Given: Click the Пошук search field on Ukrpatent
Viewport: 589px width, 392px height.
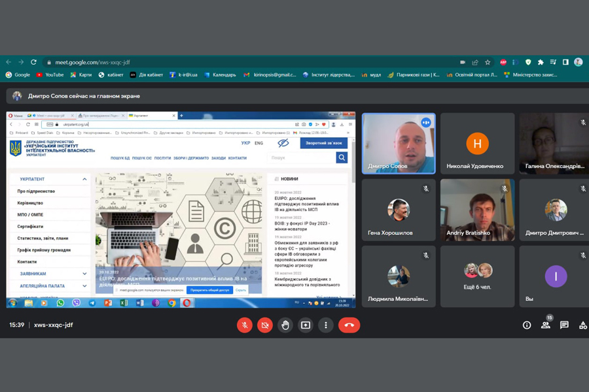Looking at the screenshot, I should tap(302, 158).
